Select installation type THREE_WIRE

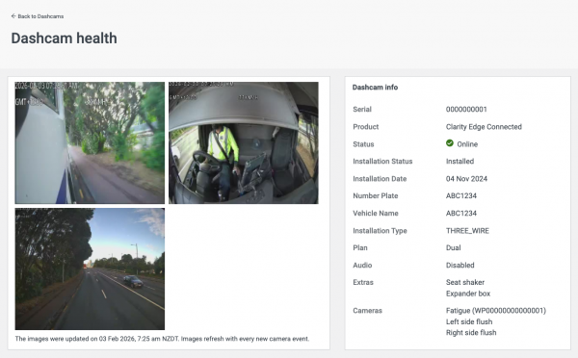coord(467,231)
